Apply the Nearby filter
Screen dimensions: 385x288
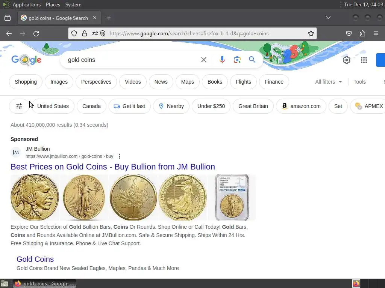(171, 106)
